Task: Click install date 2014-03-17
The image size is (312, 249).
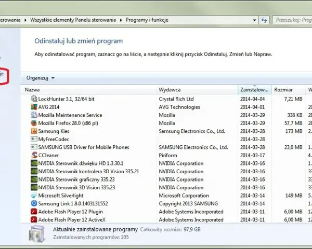Action: pos(253,155)
